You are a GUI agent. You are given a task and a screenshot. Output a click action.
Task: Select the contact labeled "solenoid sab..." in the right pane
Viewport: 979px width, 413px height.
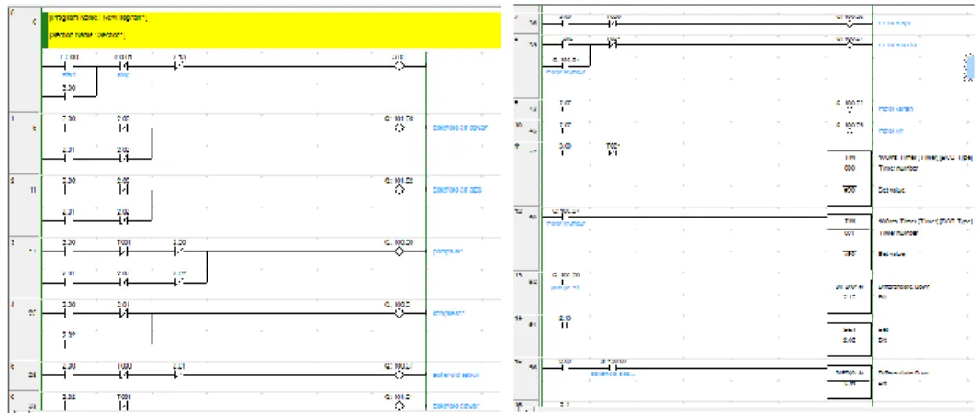[614, 367]
